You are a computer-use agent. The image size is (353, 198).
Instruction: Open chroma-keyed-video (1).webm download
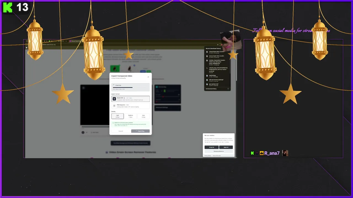click(217, 56)
